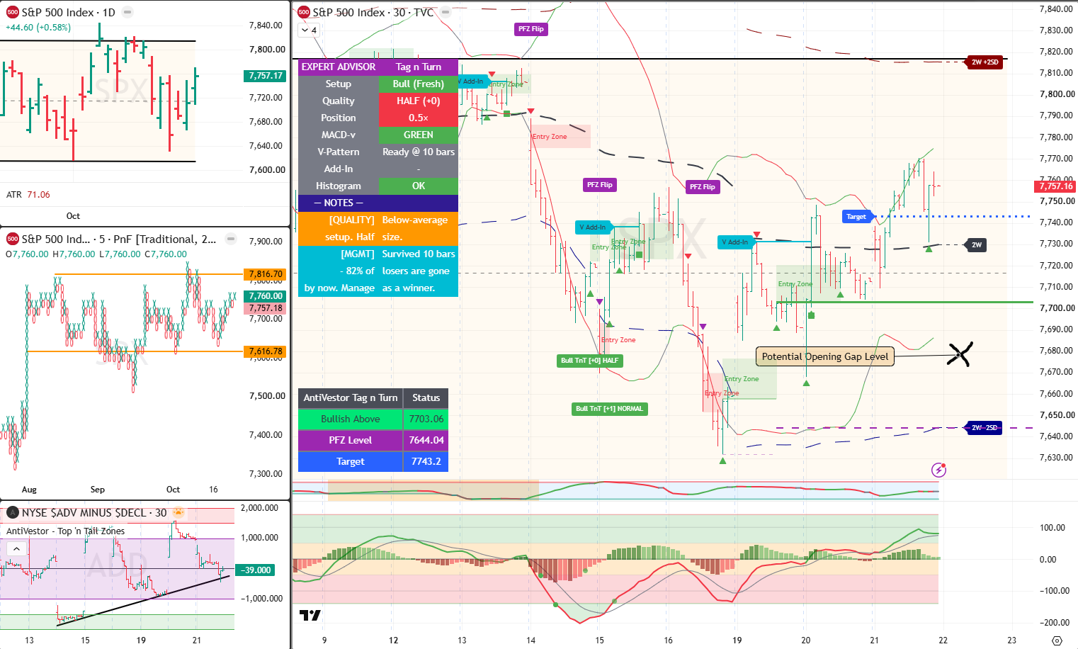Click the 2W +2SD line label
The image size is (1078, 649).
tap(985, 62)
